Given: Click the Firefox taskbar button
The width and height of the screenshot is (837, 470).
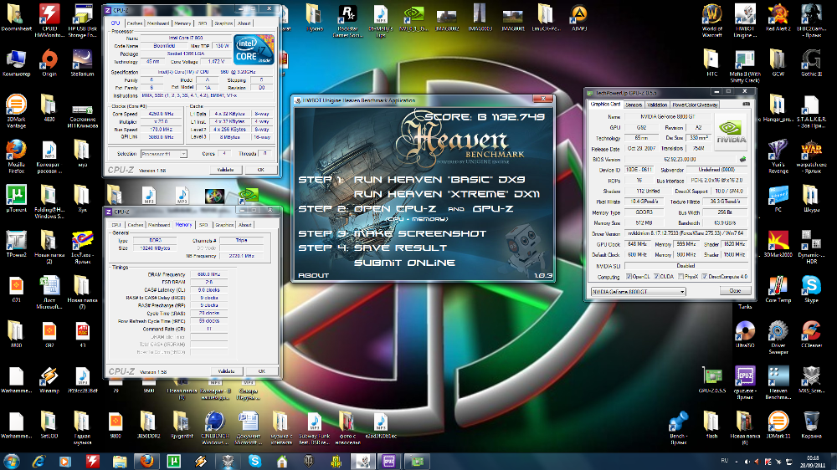Looking at the screenshot, I should point(146,461).
